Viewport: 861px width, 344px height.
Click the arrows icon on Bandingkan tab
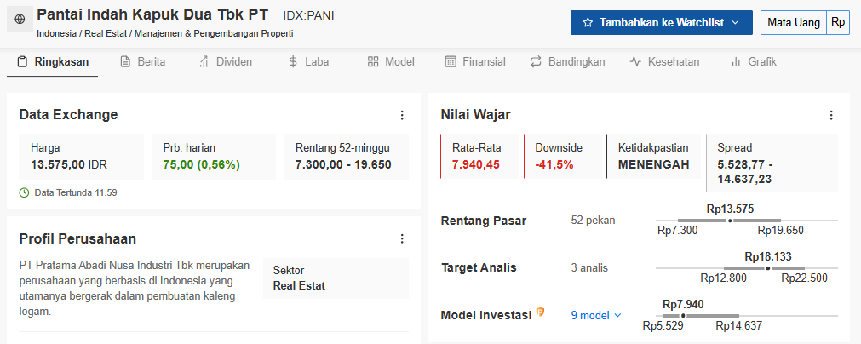[x=536, y=61]
